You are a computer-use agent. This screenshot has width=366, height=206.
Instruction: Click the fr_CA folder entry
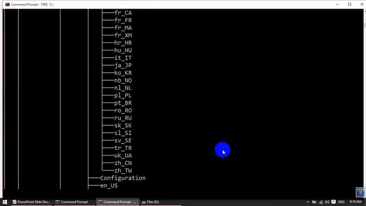point(123,13)
